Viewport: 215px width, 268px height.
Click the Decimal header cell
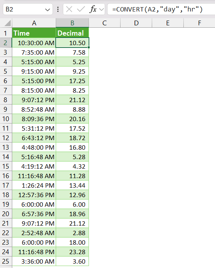click(x=72, y=33)
